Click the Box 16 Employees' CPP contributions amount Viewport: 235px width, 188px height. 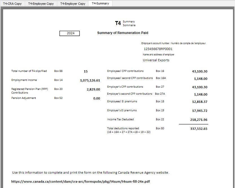pyautogui.click(x=200, y=71)
